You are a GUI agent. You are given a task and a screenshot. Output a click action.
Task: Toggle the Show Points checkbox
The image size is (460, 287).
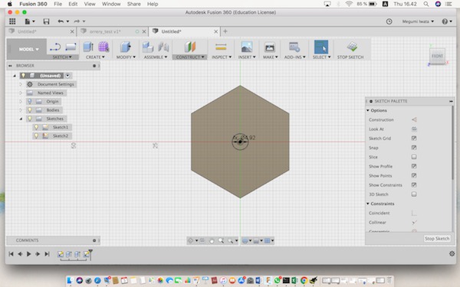coord(414,176)
